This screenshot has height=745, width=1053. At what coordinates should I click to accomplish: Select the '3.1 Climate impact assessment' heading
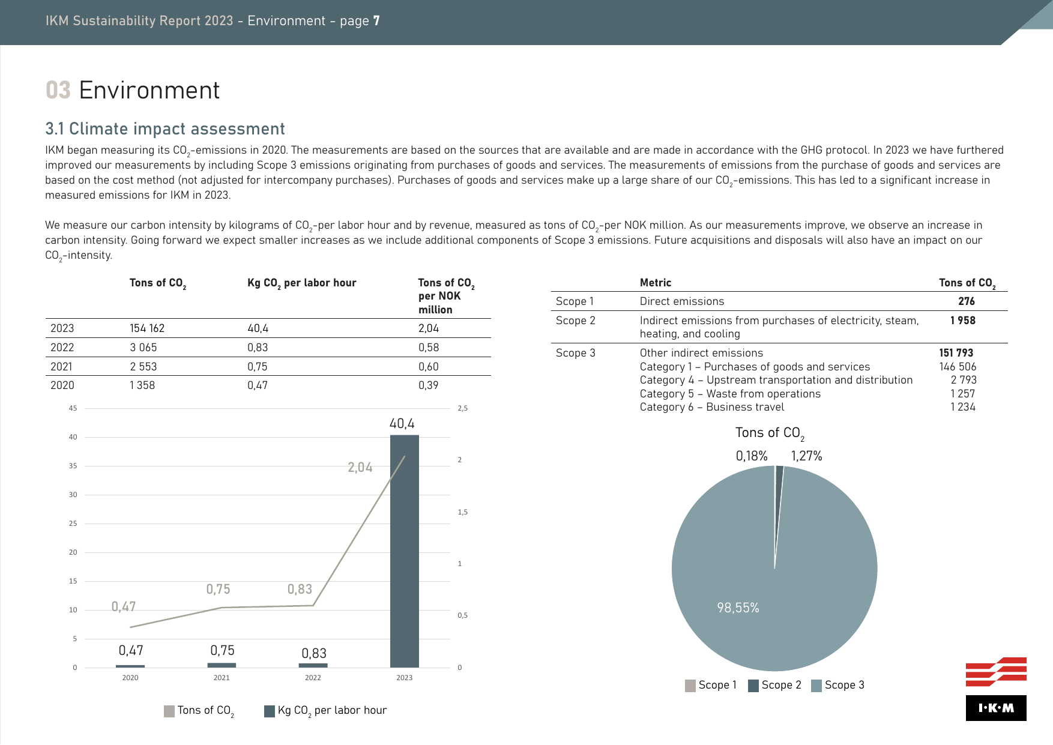point(165,129)
